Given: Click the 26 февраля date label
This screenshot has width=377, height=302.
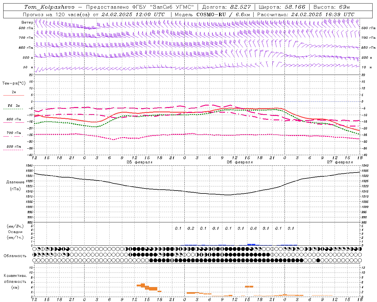Looking at the screenshot, I should 240,162.
